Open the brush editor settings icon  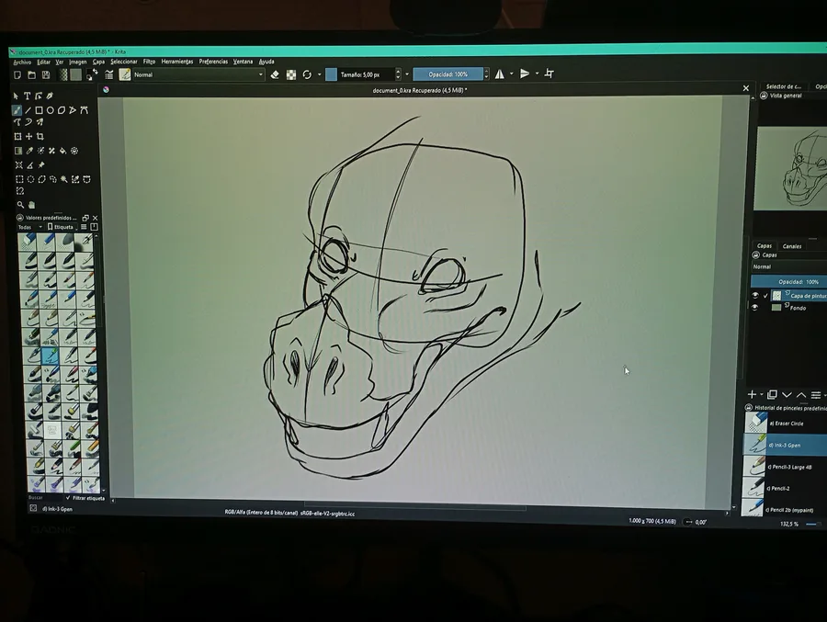(109, 74)
